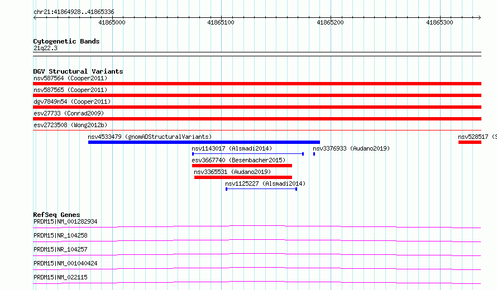Viewport: 497px width, 290px height.
Task: Click the 41865200 ruler tick label
Action: coord(330,22)
